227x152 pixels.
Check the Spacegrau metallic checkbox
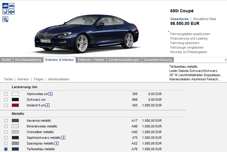point(6,144)
